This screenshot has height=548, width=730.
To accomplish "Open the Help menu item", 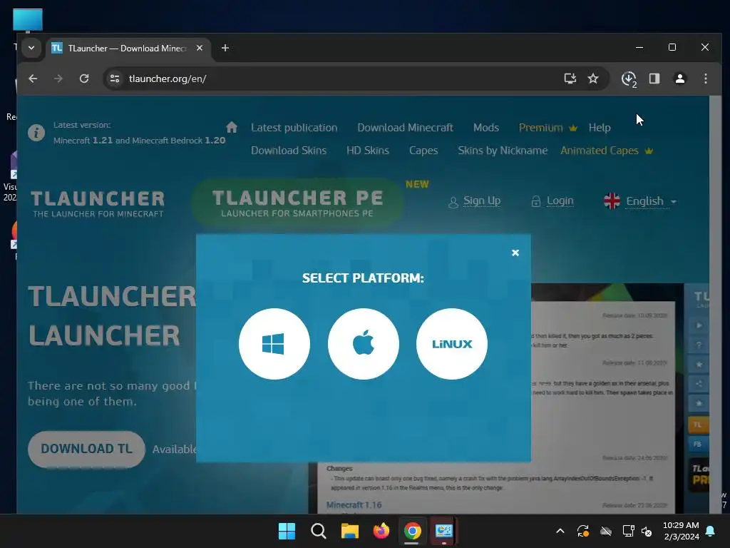I will [x=599, y=128].
